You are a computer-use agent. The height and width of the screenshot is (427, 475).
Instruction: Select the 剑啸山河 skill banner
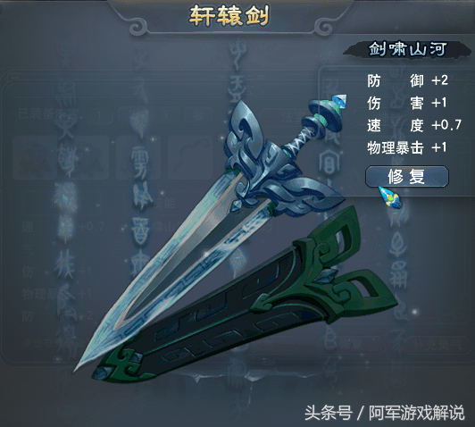pyautogui.click(x=407, y=49)
